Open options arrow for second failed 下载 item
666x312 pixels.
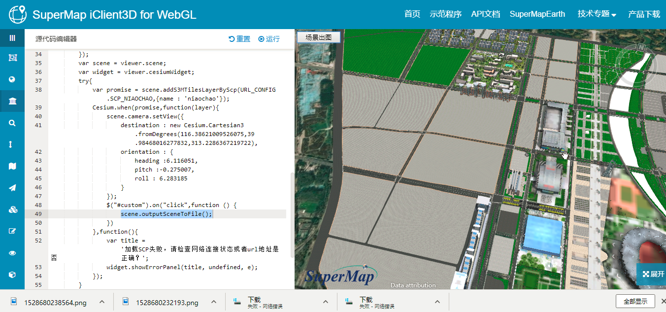[x=437, y=301]
